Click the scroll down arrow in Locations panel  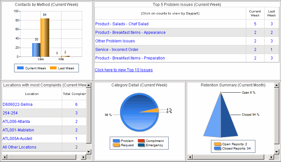[88, 151]
